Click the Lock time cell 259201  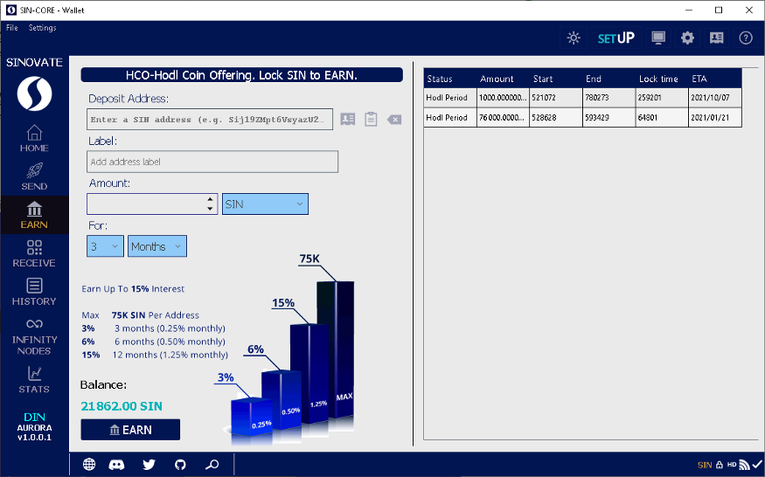pyautogui.click(x=662, y=98)
